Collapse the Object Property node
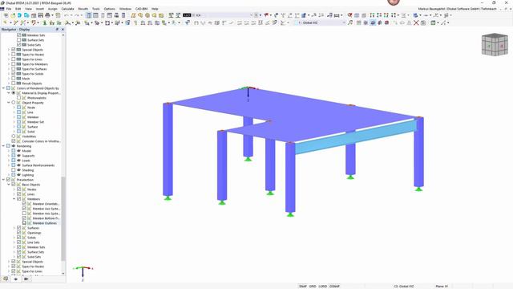Screen dimensions: 513x289 point(9,103)
